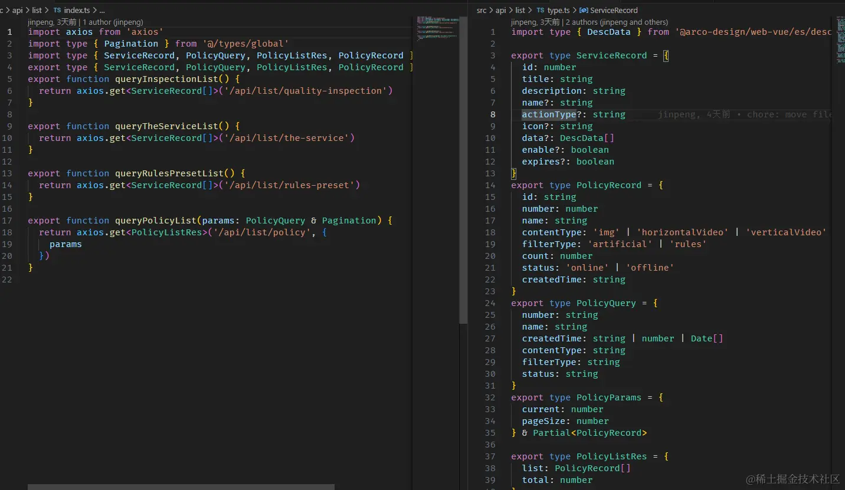Click the left editor vertical scrollbar
Image resolution: width=845 pixels, height=490 pixels.
pos(463,170)
